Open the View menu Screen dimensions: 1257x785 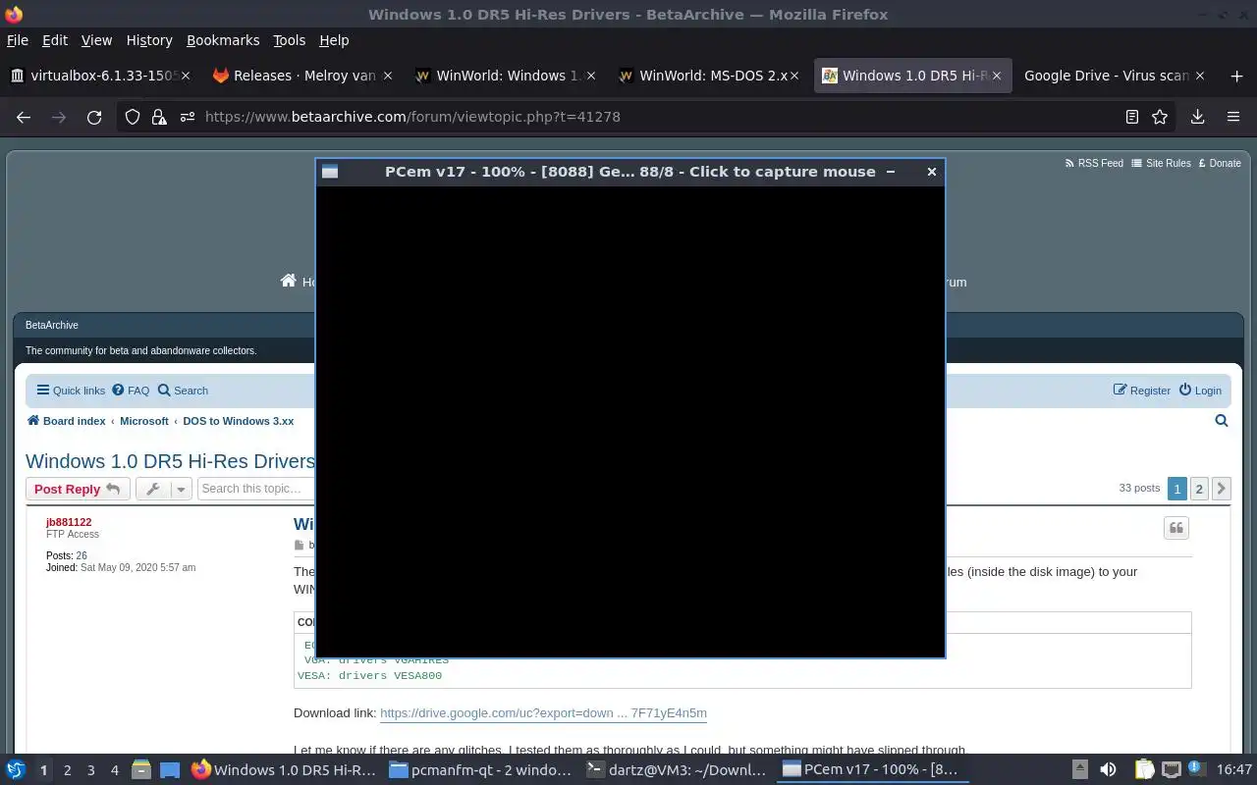pyautogui.click(x=96, y=40)
